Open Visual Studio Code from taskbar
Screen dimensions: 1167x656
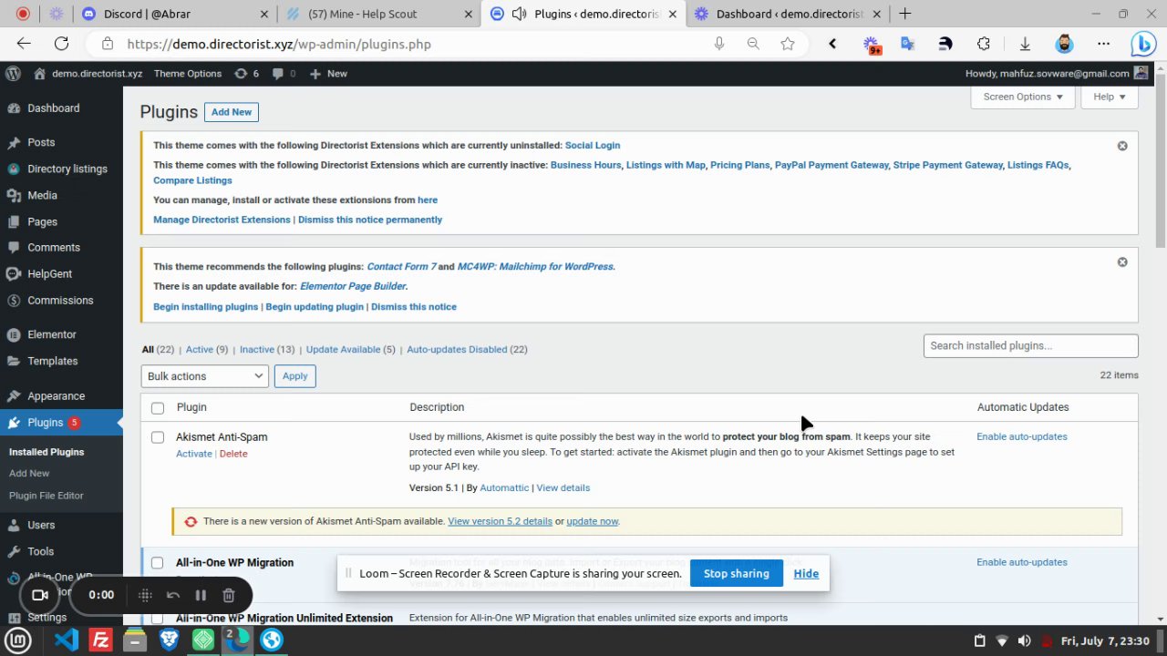[x=67, y=641]
